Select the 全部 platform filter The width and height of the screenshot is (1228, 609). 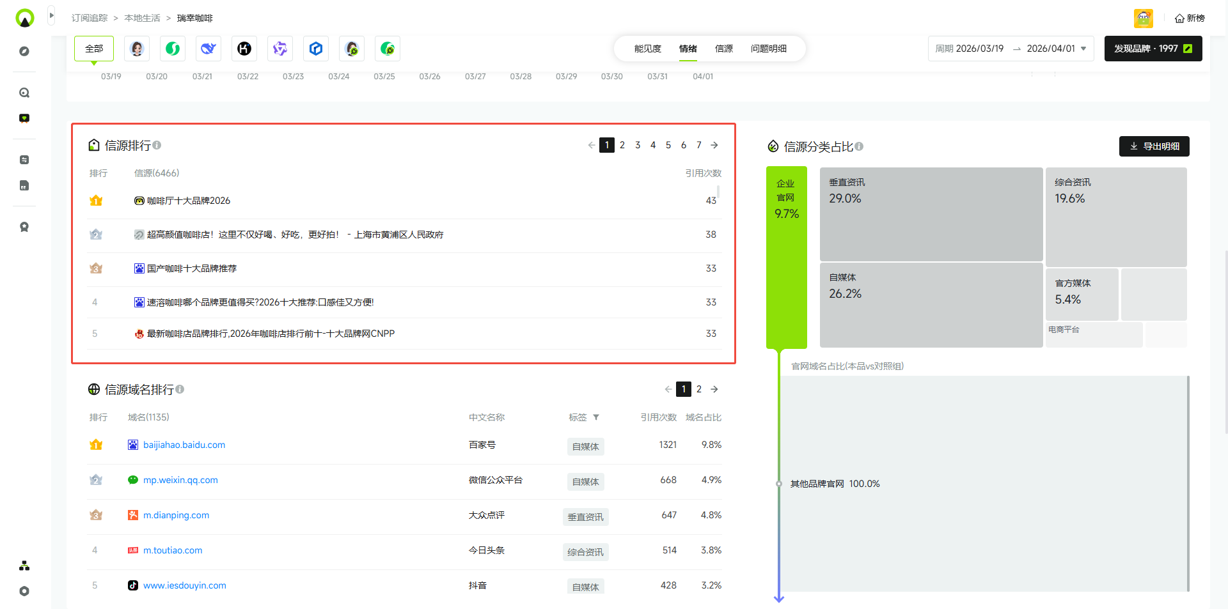[x=94, y=49]
